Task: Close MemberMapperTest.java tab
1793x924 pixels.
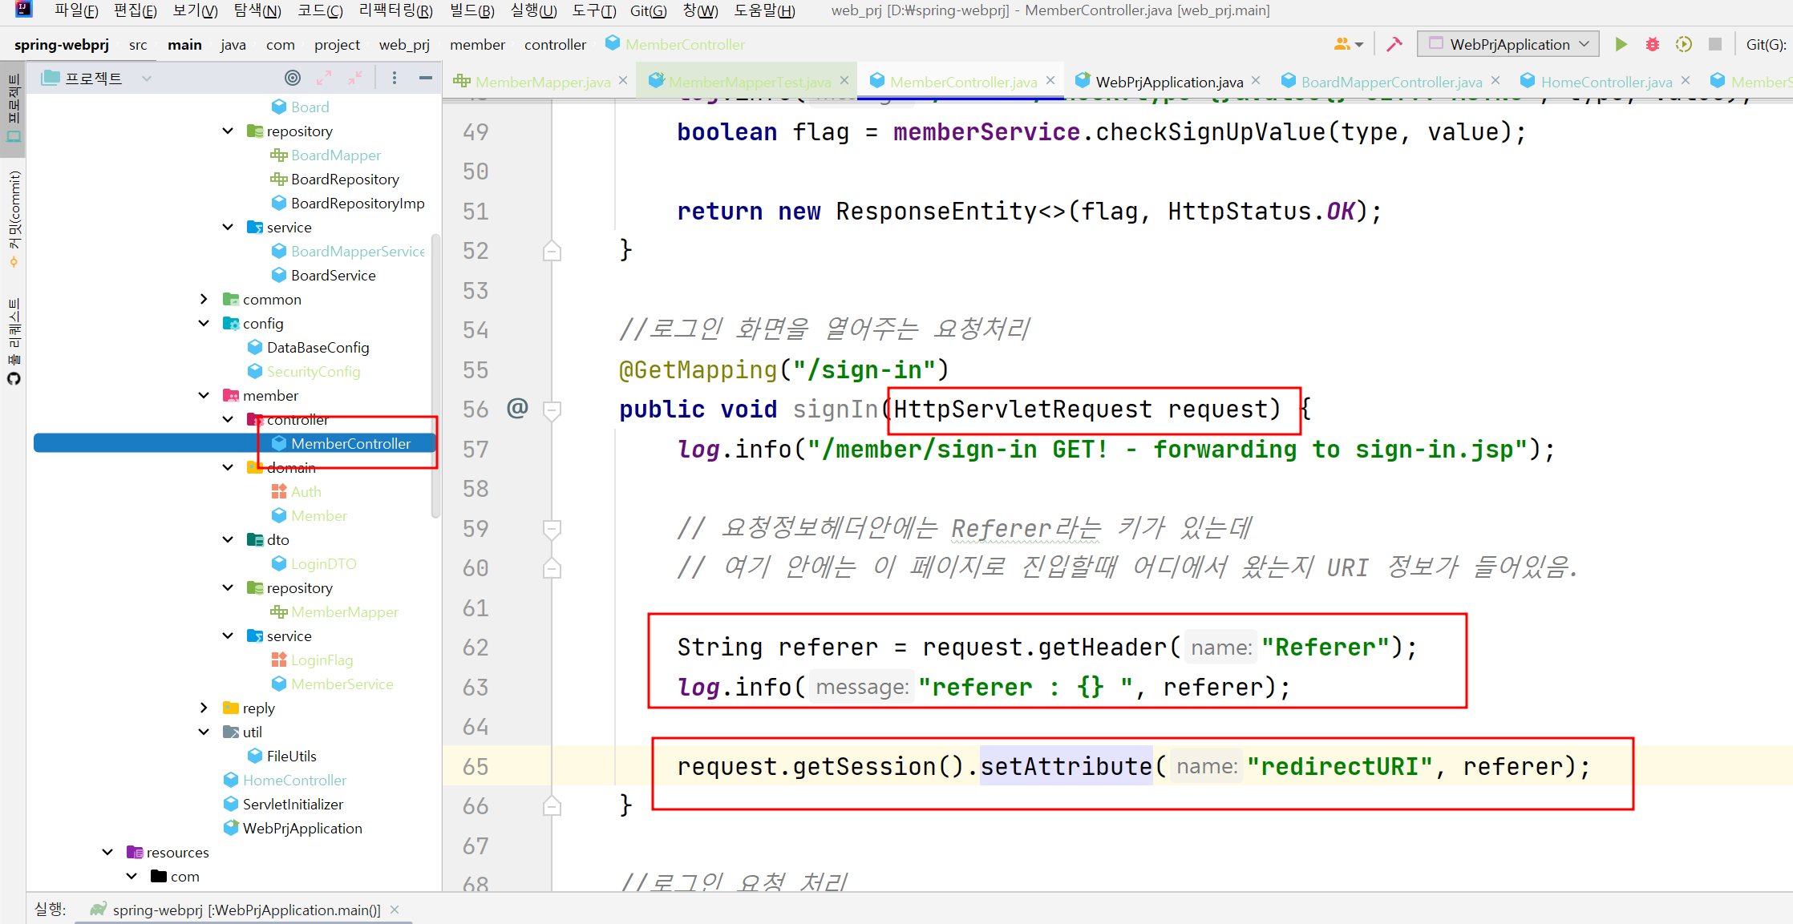Action: click(844, 81)
